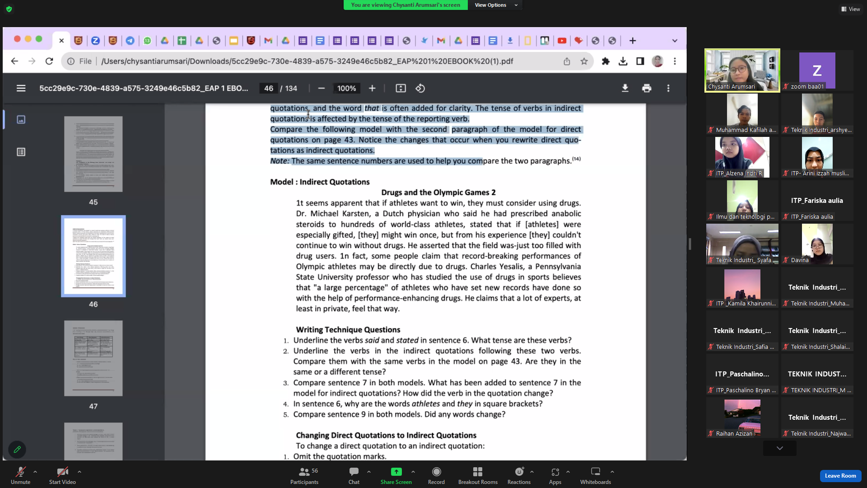The height and width of the screenshot is (488, 867).
Task: Expand audio options arrow next to Unmute
Action: [35, 472]
